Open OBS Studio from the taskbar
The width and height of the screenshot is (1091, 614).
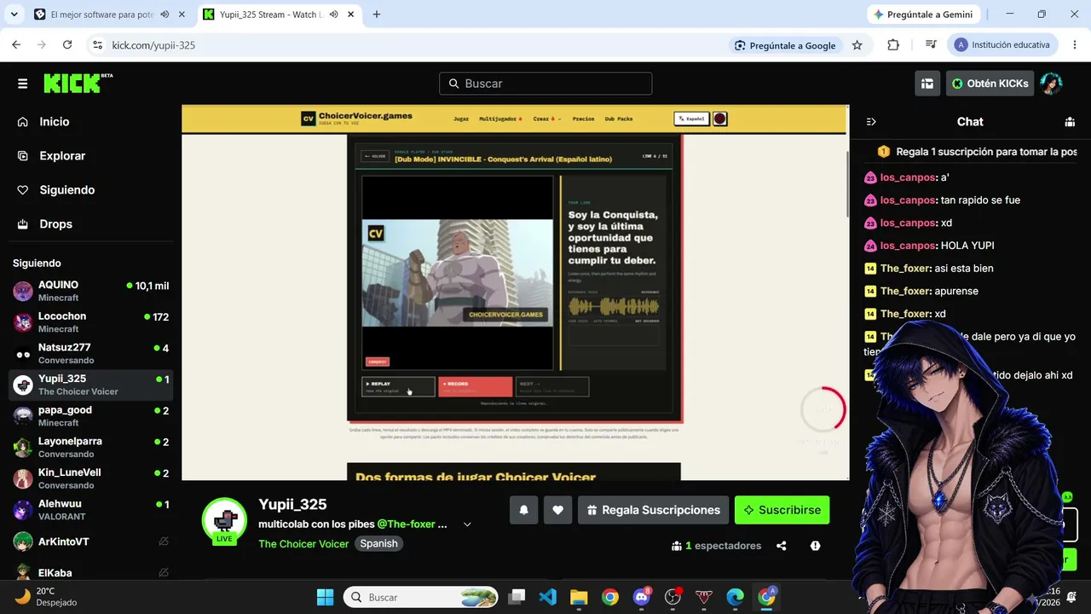pos(673,597)
